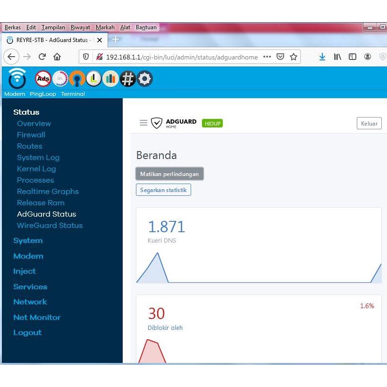Open Realtime Graphs page
Viewport: 387px width, 387px height.
point(48,192)
